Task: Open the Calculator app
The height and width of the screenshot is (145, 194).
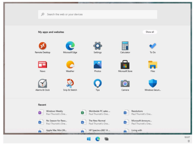Action: (x=125, y=46)
